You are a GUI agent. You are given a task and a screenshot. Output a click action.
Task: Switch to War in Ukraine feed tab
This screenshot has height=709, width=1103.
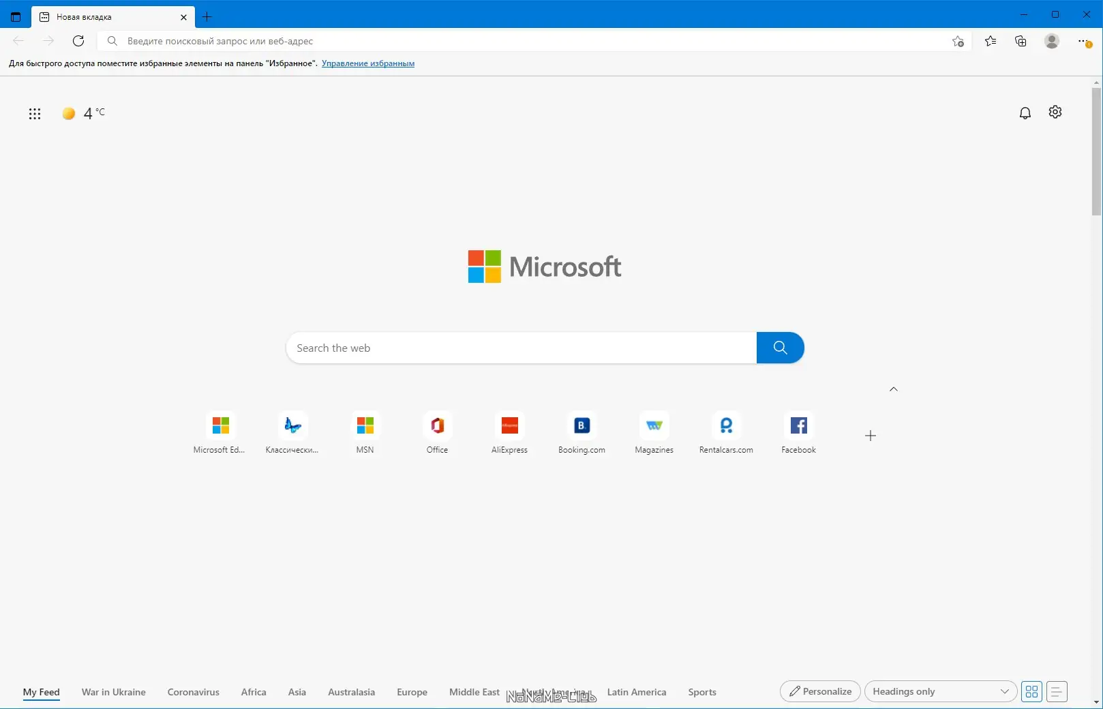coord(114,692)
